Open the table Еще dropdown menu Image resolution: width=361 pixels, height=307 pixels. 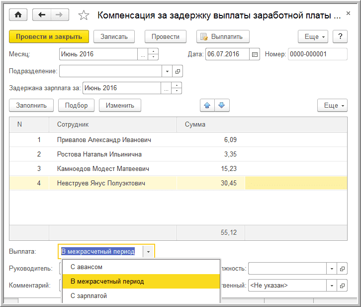pos(332,106)
